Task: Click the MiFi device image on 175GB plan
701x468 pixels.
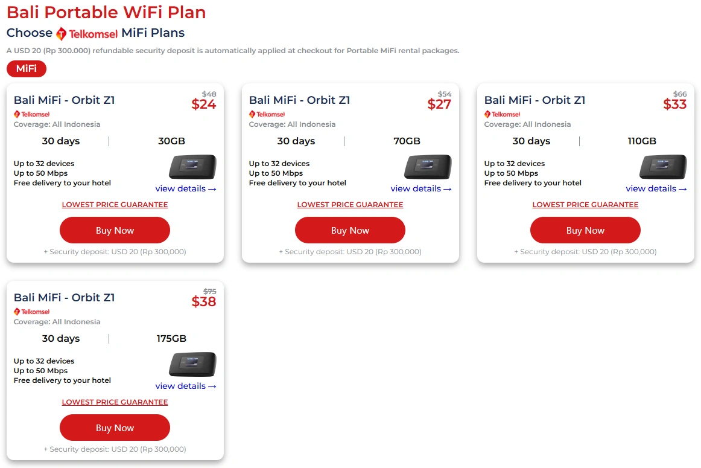Action: 192,365
